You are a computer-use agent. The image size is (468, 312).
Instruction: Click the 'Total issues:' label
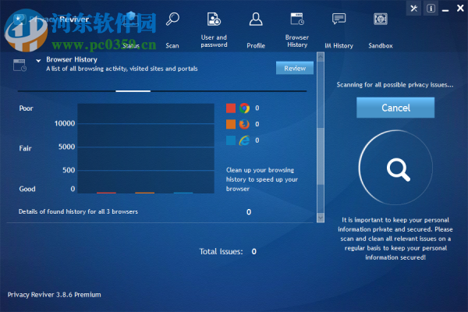(221, 251)
